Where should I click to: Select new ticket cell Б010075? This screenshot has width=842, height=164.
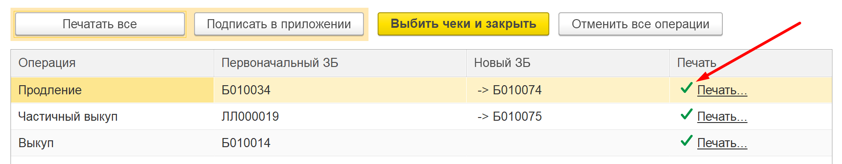(x=568, y=117)
